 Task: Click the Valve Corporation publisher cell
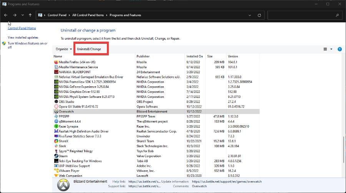pos(149,156)
